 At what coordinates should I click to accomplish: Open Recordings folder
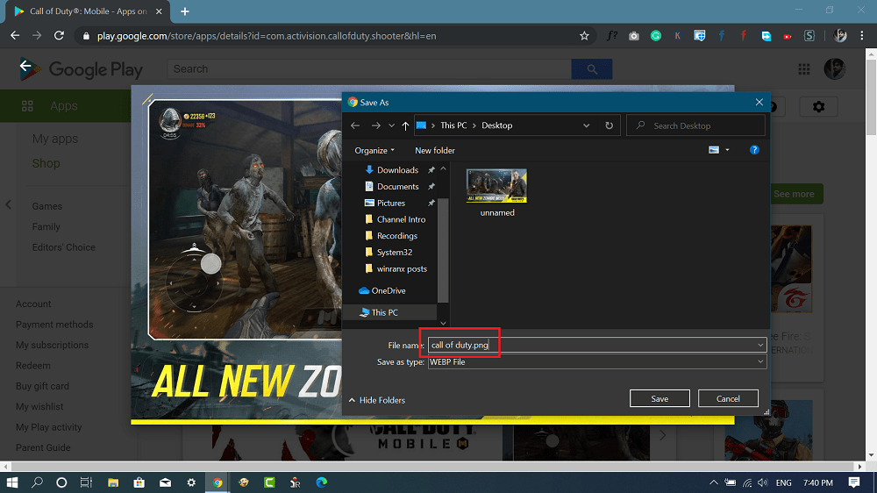396,236
